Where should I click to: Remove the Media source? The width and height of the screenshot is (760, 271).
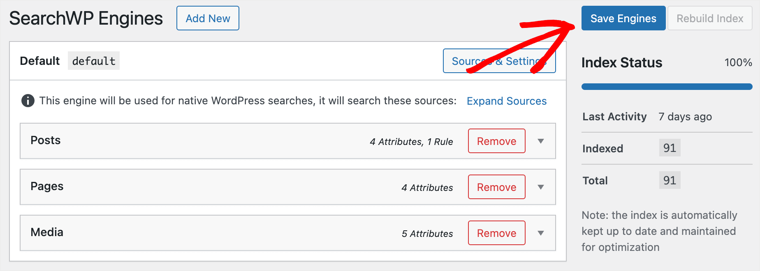pyautogui.click(x=497, y=233)
